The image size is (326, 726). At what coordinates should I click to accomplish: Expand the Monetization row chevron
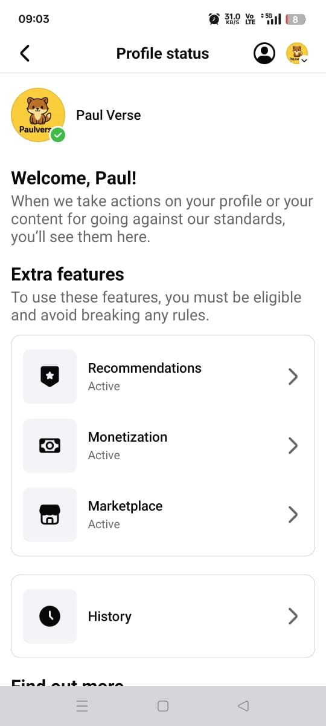click(293, 445)
